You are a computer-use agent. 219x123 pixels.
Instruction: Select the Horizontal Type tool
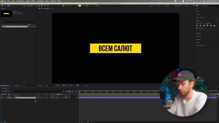click(33, 6)
